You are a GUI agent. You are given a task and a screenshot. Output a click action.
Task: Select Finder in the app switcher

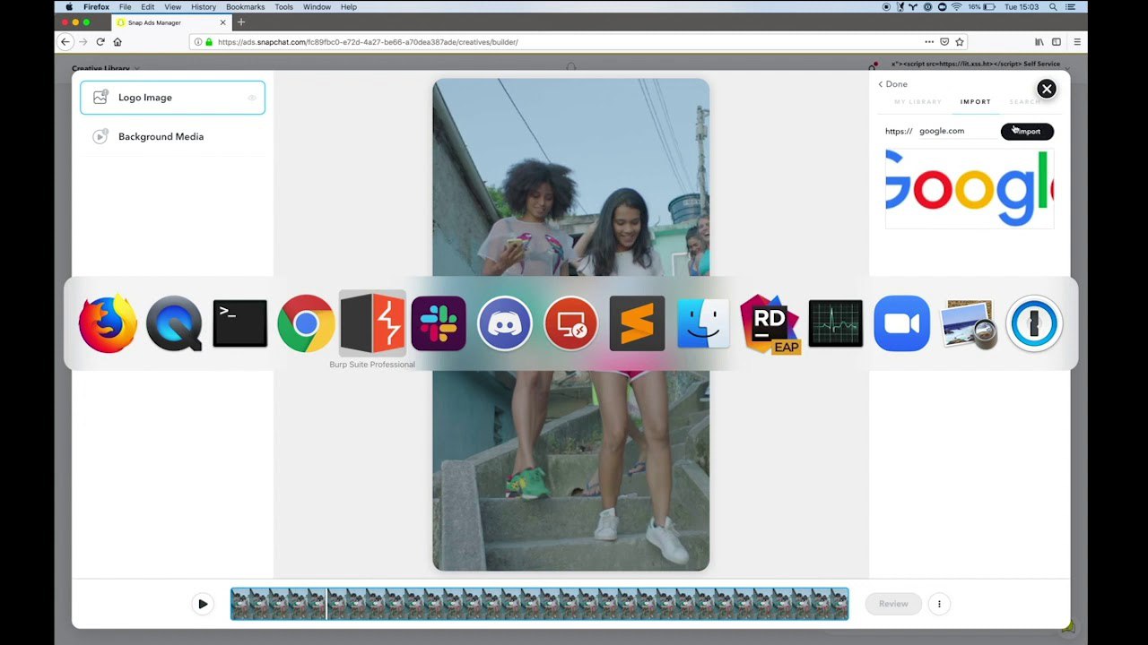coord(703,323)
